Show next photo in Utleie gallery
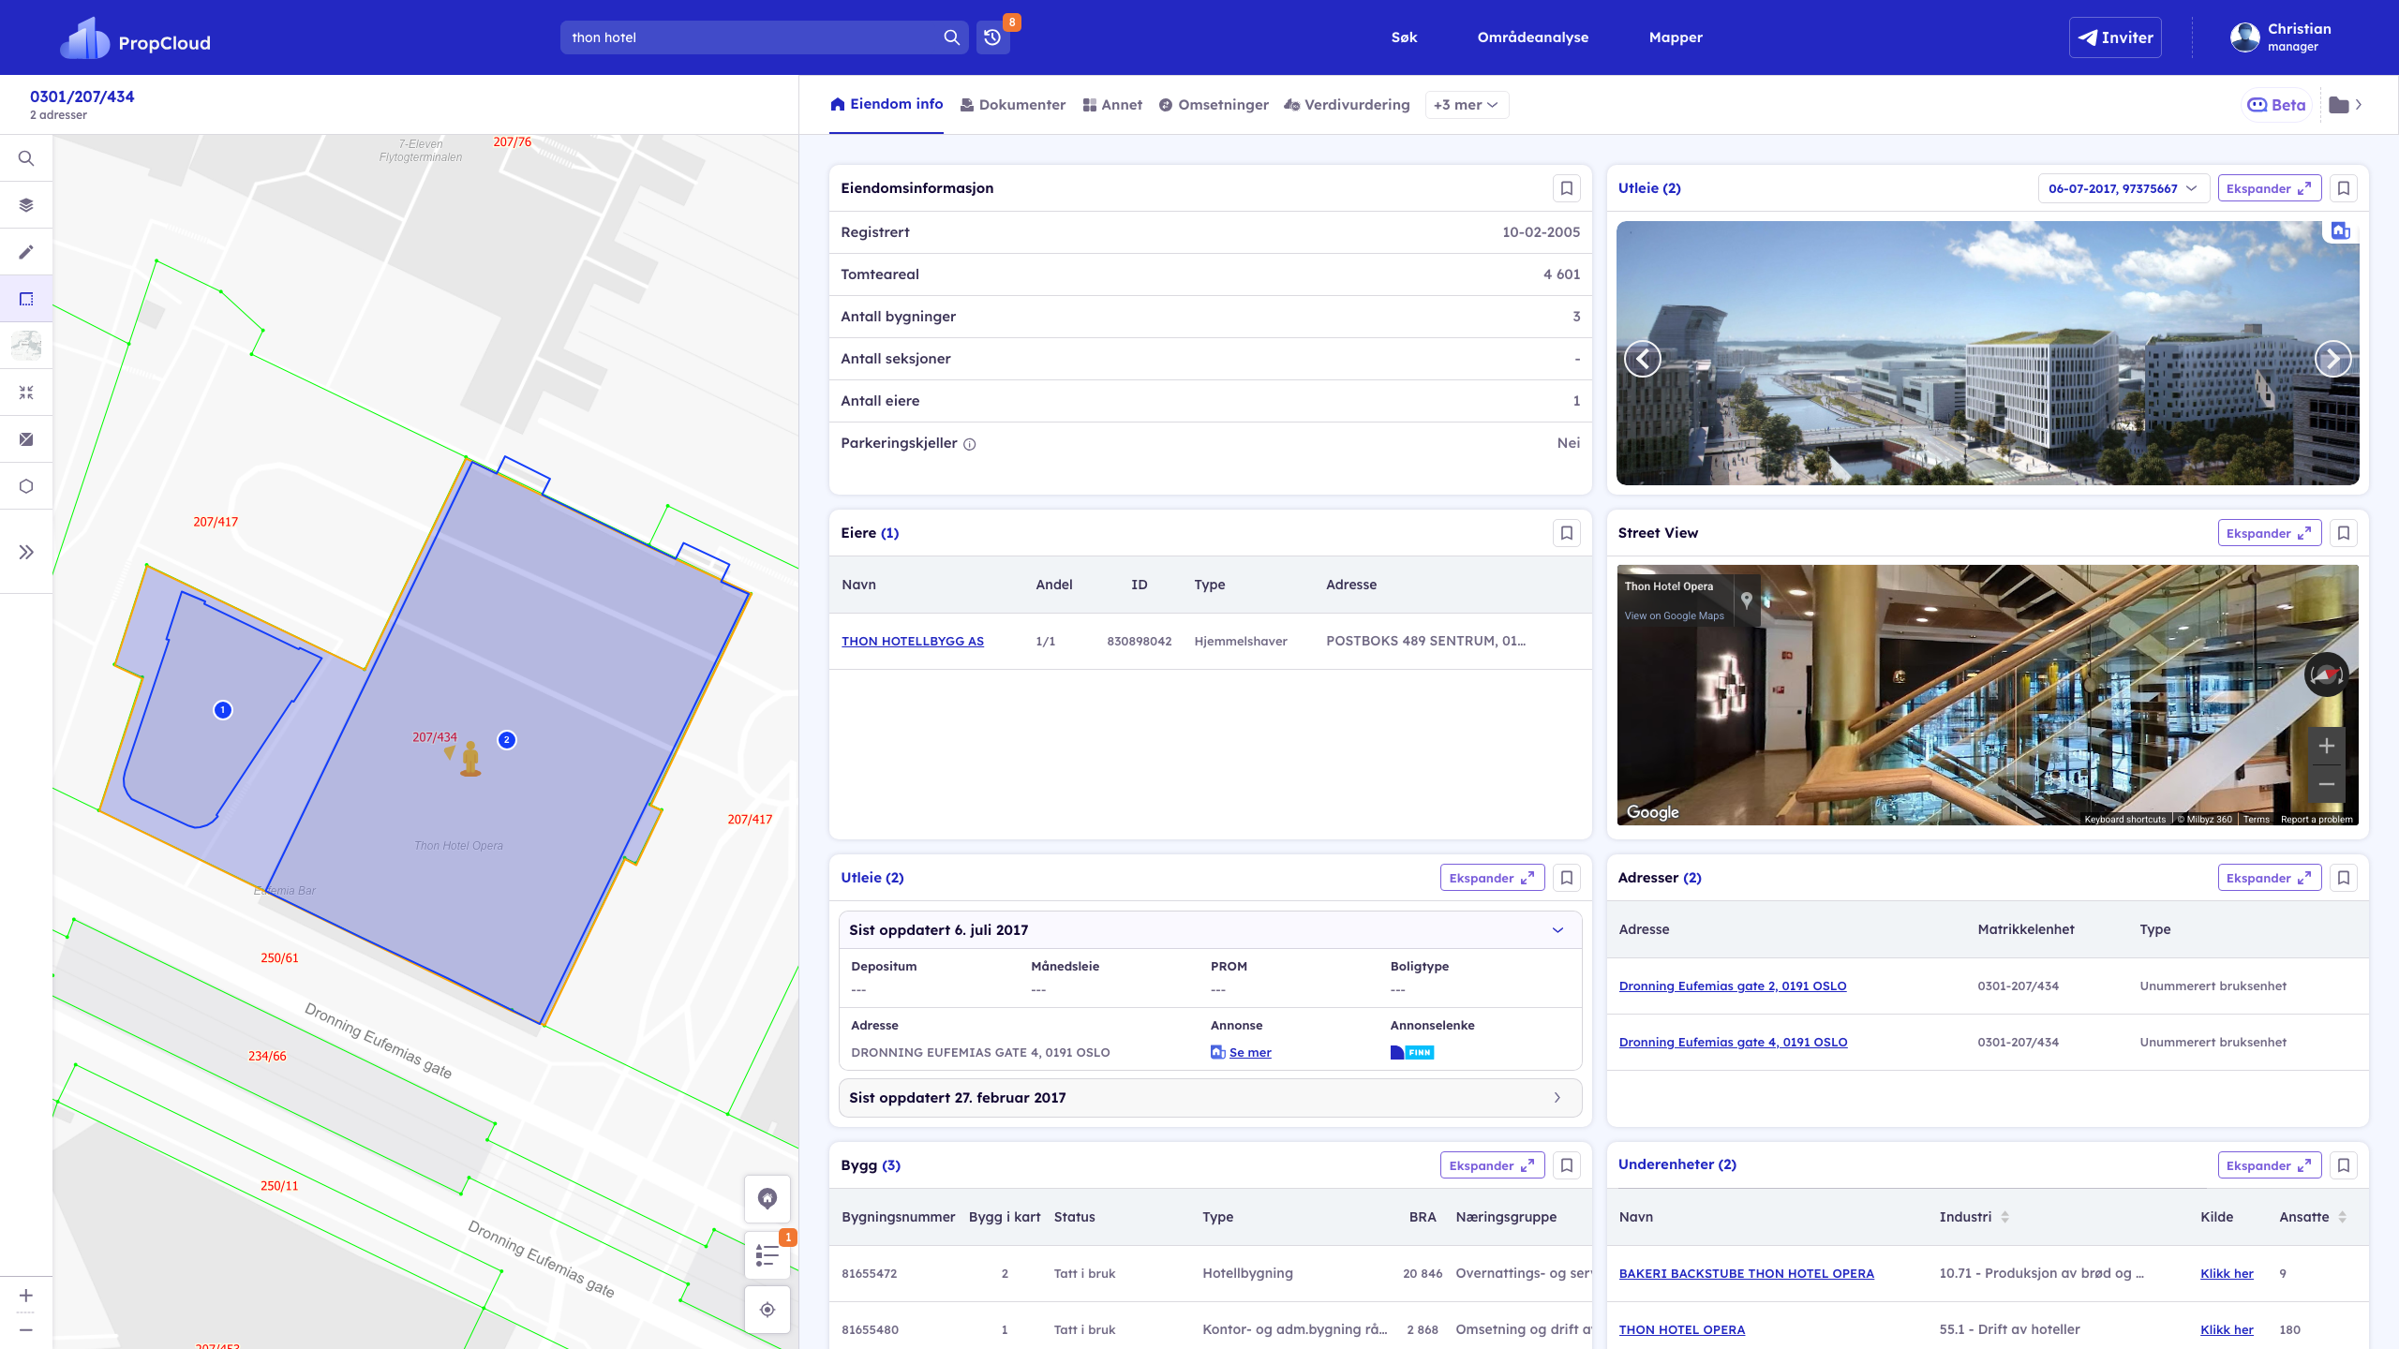The image size is (2399, 1349). [x=2333, y=358]
